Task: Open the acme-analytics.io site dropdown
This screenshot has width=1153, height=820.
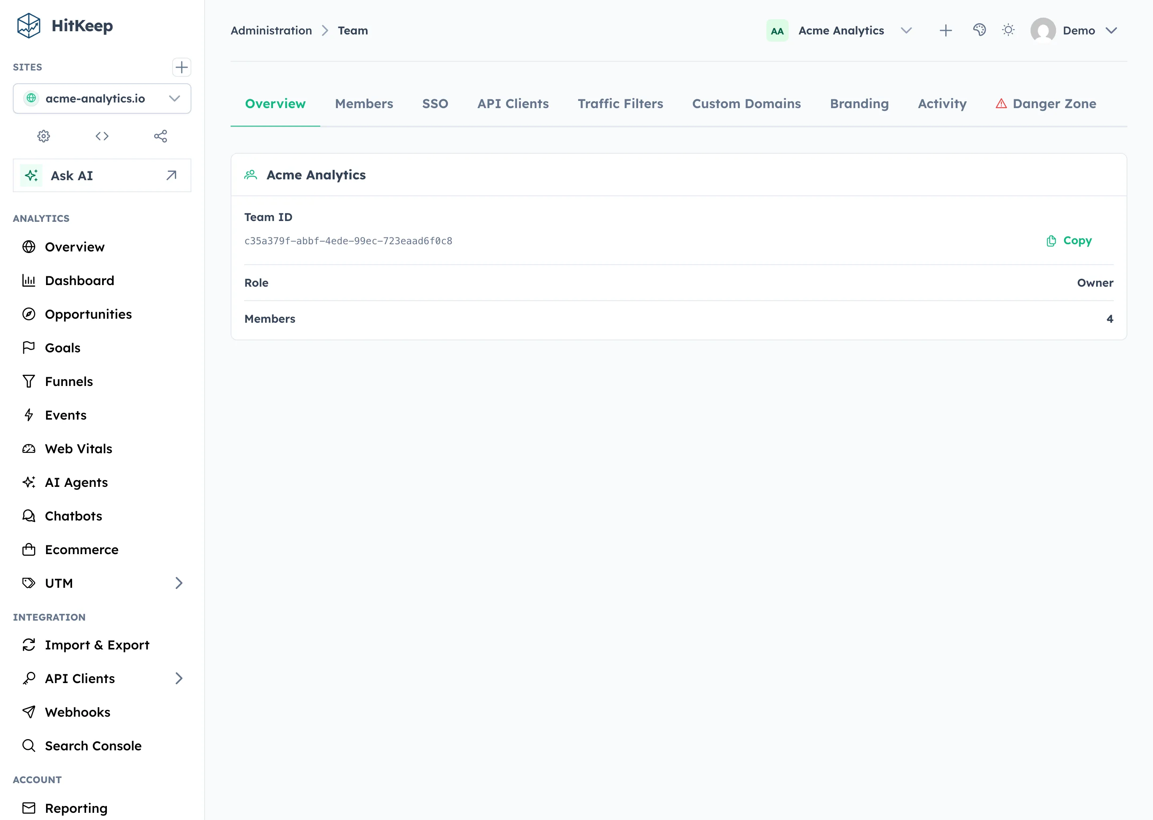Action: click(102, 98)
